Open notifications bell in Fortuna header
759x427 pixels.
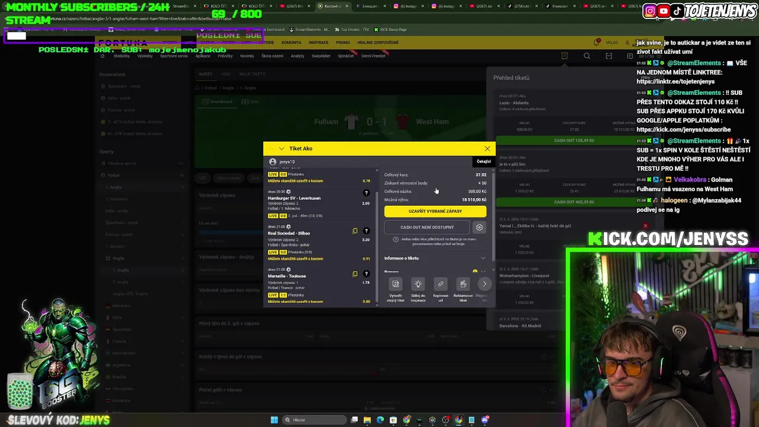[x=597, y=42]
